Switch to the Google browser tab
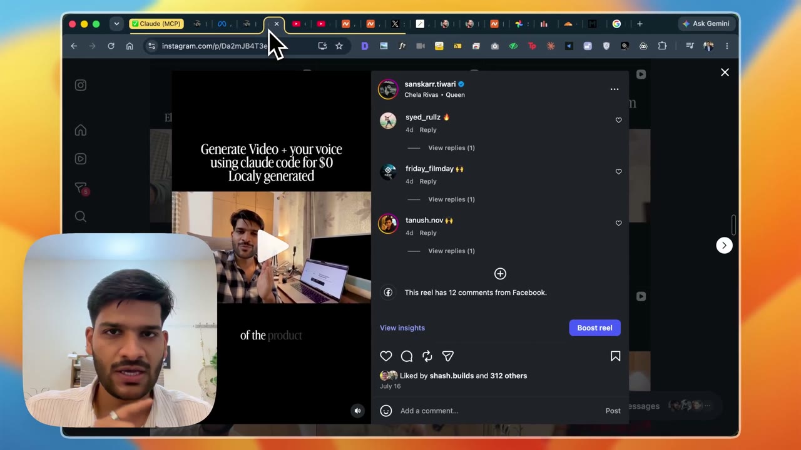The width and height of the screenshot is (801, 450). 616,24
